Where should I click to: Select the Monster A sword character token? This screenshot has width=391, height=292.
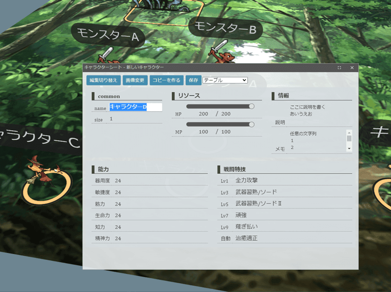107,56
